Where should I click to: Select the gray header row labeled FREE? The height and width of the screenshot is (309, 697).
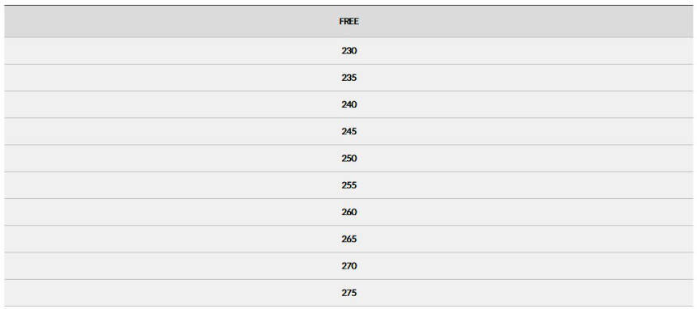349,21
